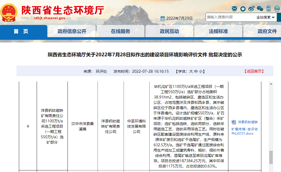Open the 政府信息公开 tab
281x172 pixels.
coord(72,31)
